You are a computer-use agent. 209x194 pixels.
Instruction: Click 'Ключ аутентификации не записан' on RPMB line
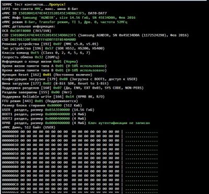(119, 123)
